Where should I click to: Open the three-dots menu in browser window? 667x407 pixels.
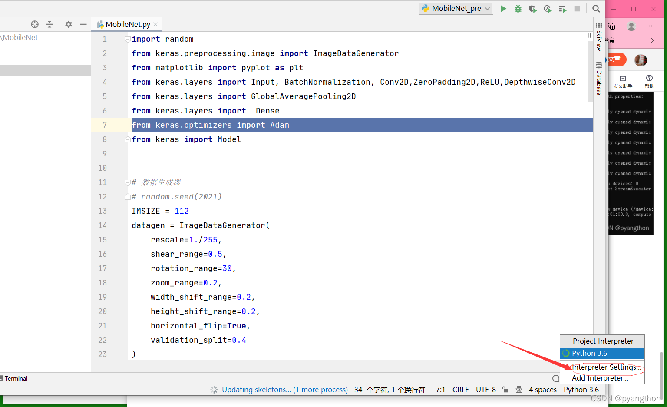pos(651,26)
